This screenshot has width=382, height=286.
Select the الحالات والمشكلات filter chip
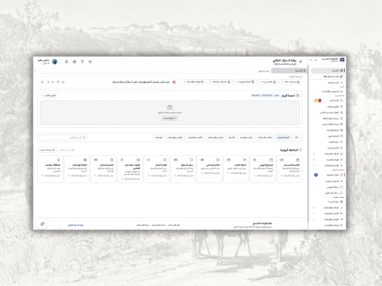click(x=265, y=138)
